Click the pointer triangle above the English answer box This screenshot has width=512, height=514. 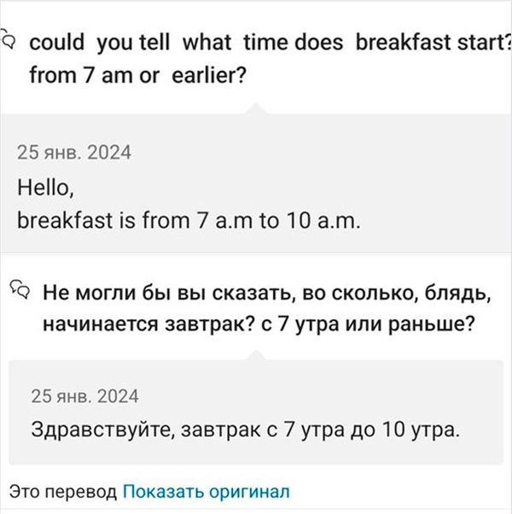255,109
